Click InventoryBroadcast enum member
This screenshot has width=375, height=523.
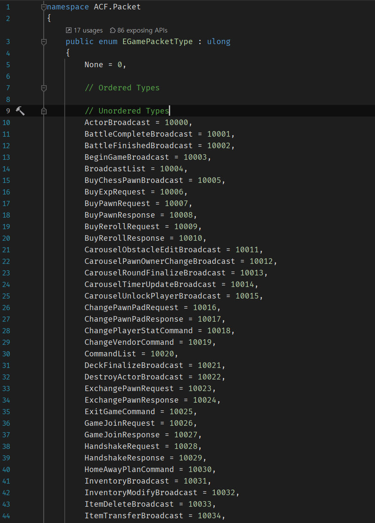(x=127, y=481)
